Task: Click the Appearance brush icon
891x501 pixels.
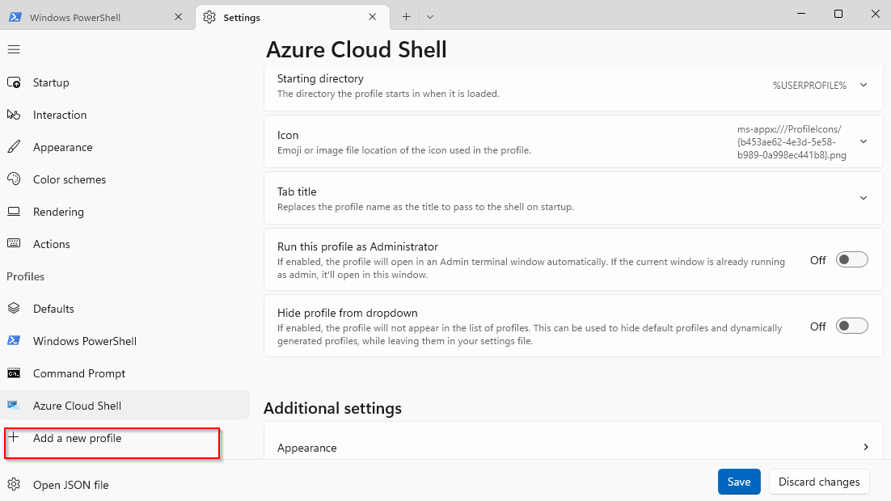Action: click(x=14, y=147)
